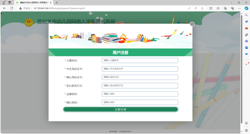Select the 确认身份证号 text box

[140, 77]
